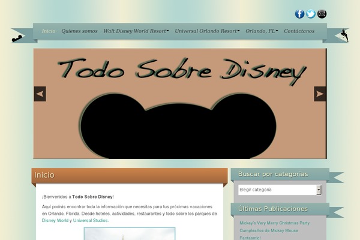
Task: Click the Últimas Publicaciones heading
Action: tap(273, 209)
